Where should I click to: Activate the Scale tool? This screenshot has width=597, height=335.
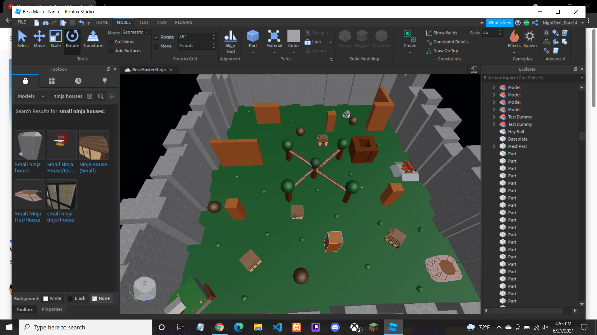pos(56,39)
